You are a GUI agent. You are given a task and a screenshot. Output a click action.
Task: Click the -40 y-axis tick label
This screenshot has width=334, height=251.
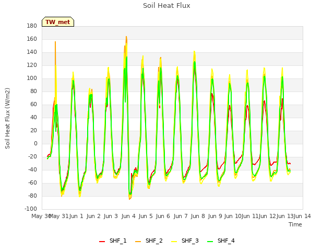pos(32,169)
